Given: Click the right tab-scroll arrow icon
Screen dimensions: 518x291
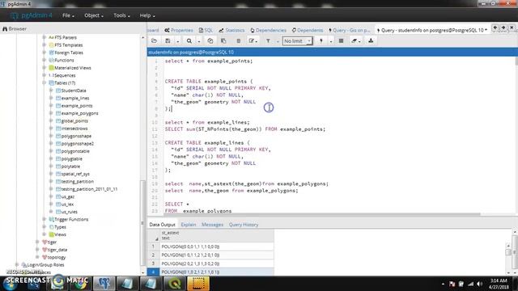Looking at the screenshot, I should click(x=503, y=28).
